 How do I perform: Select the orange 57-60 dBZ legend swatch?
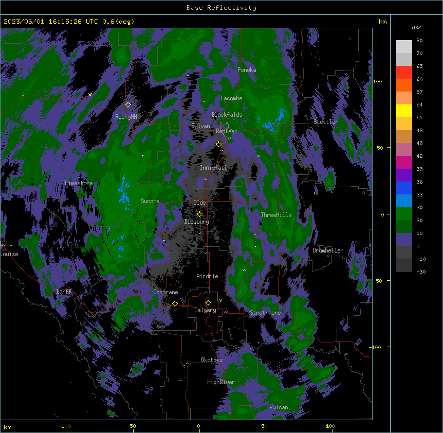click(404, 85)
